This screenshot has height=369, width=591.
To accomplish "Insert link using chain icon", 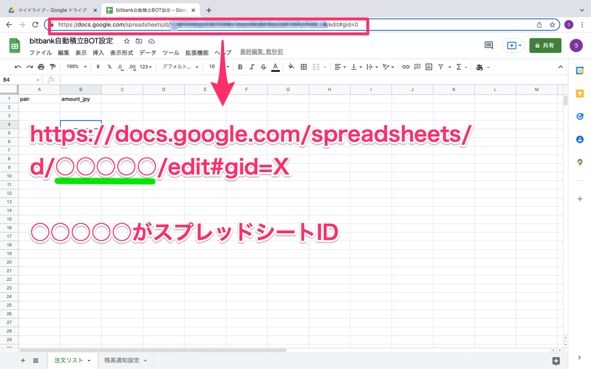I will point(406,67).
